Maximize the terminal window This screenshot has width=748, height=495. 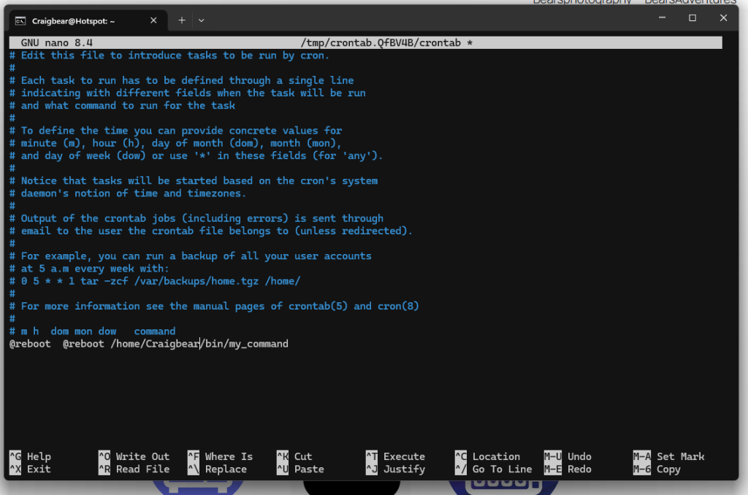click(692, 18)
